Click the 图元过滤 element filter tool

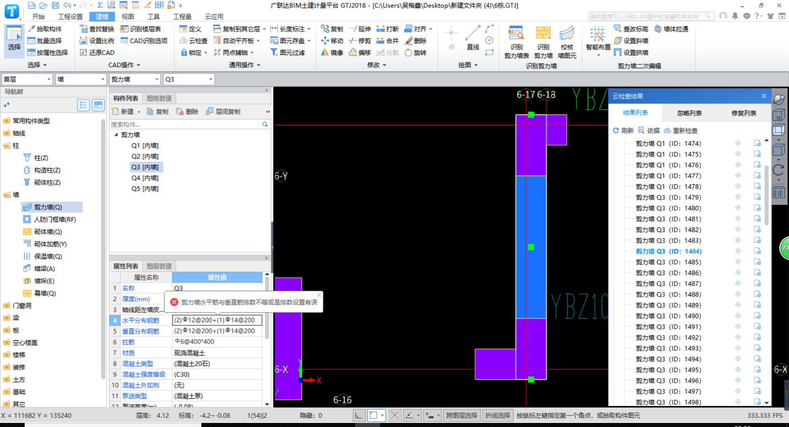point(287,53)
